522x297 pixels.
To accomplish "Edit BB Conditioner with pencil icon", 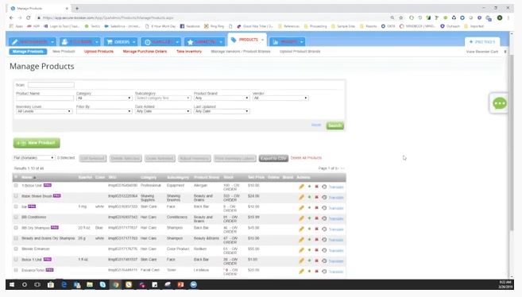I will pos(301,218).
